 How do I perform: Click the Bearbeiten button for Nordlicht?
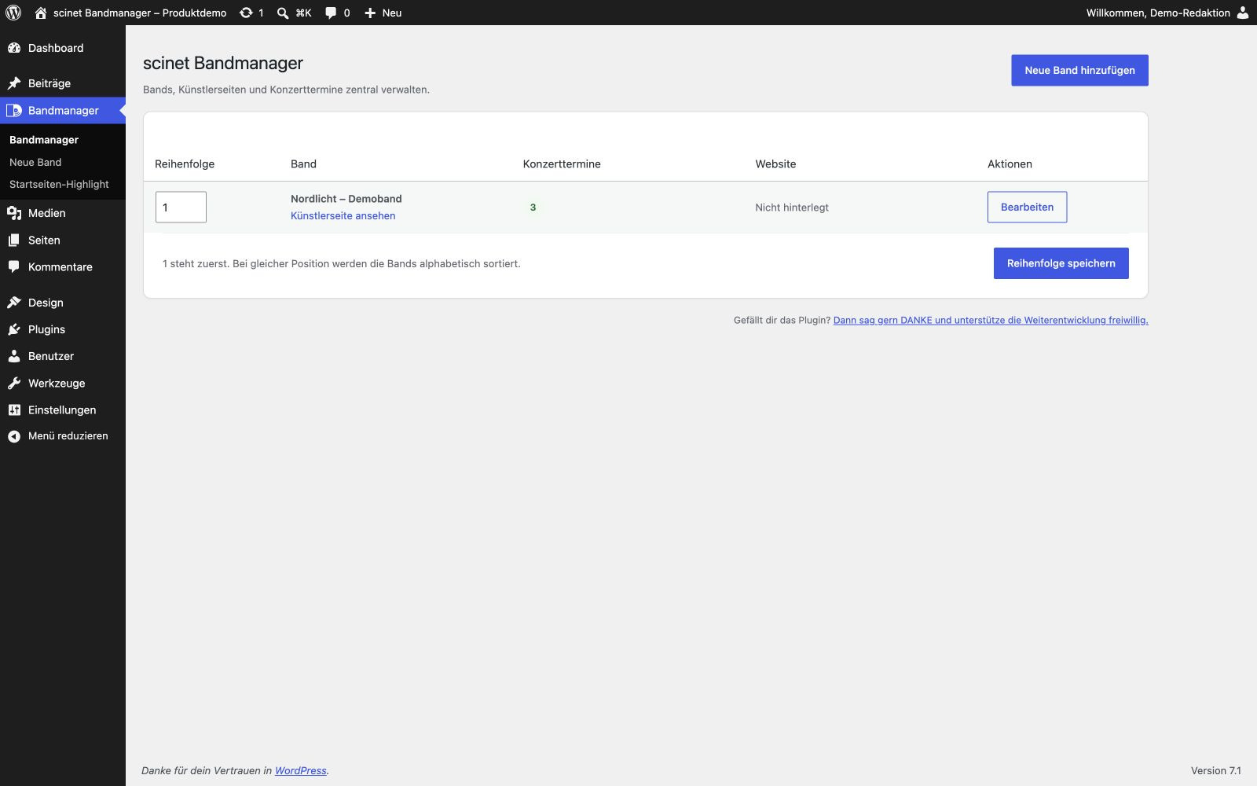1027,207
